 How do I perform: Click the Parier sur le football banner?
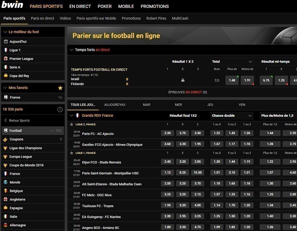click(x=182, y=36)
